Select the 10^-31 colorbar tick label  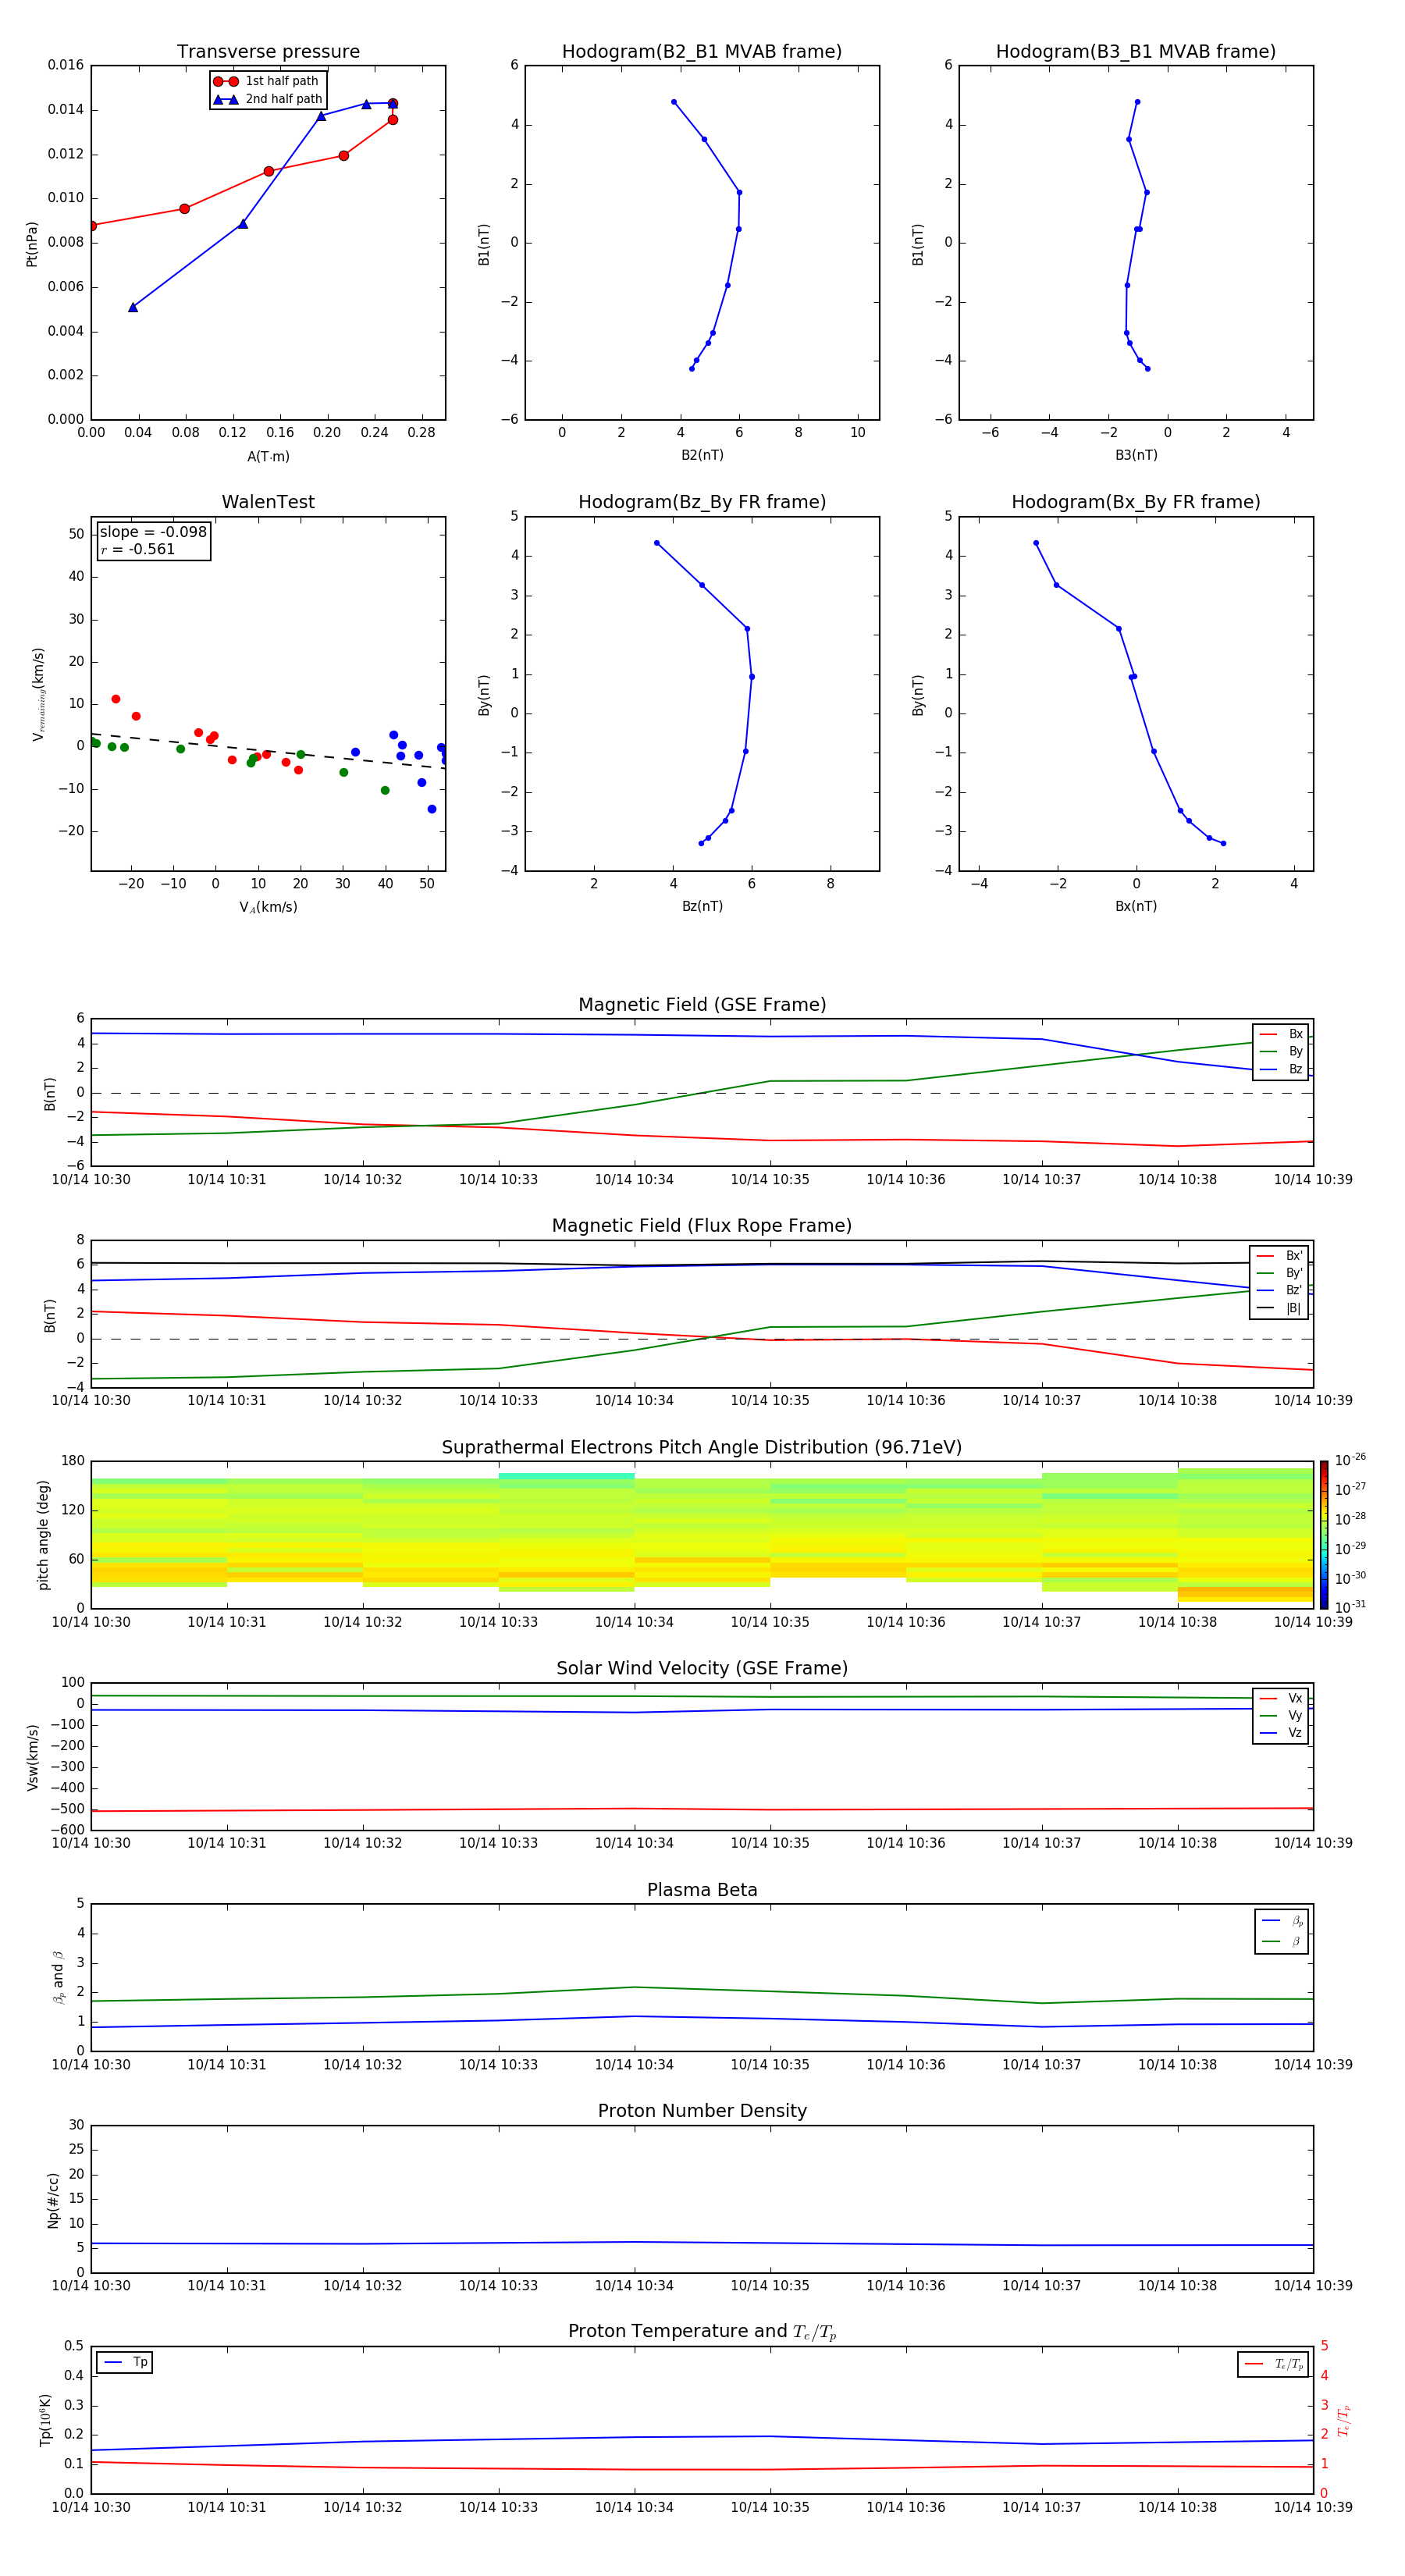[x=1350, y=1607]
